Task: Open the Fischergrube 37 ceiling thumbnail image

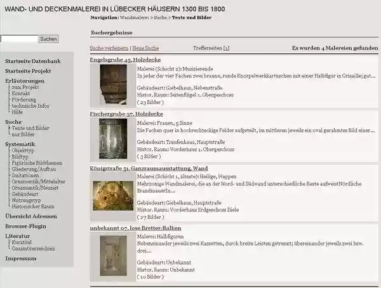Action: [113, 139]
